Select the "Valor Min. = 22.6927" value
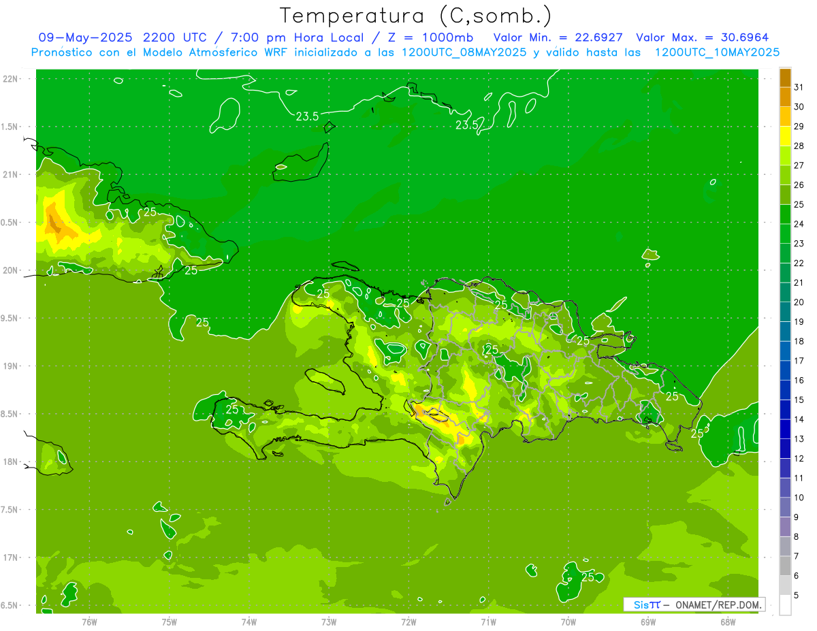This screenshot has height=631, width=817. click(x=558, y=37)
